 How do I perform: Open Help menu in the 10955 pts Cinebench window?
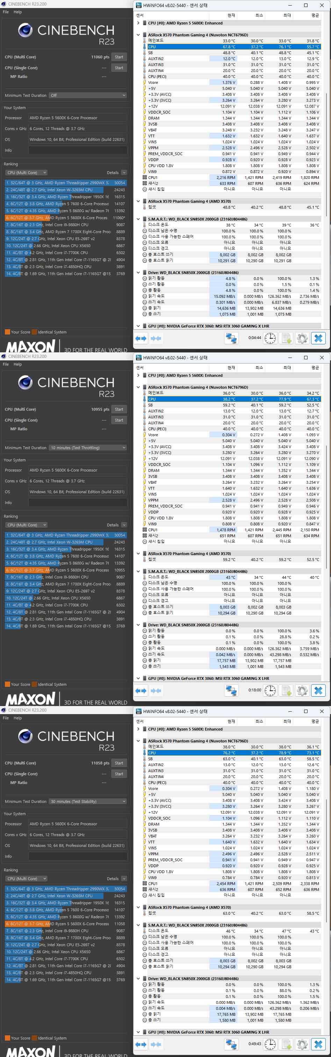tap(17, 364)
